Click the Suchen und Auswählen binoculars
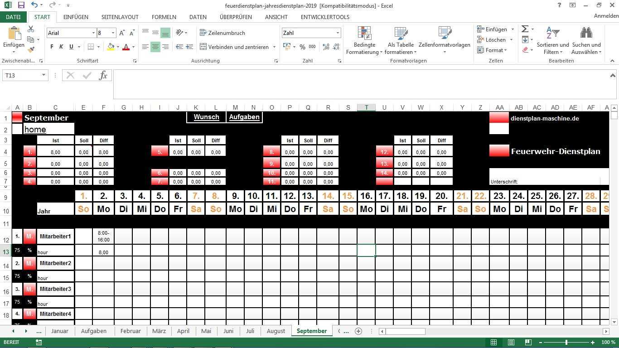This screenshot has width=619, height=348. (586, 41)
